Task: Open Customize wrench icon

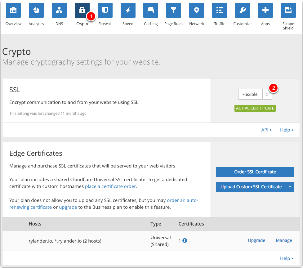Action: click(x=243, y=10)
